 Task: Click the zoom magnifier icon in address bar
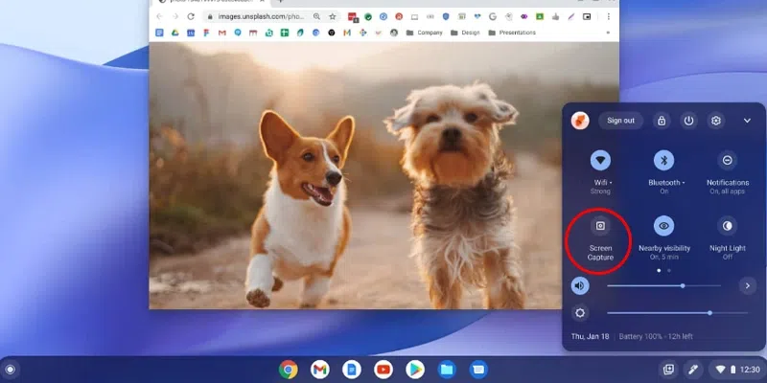(317, 16)
